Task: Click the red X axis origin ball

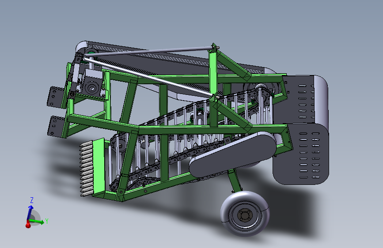Action: (28, 225)
